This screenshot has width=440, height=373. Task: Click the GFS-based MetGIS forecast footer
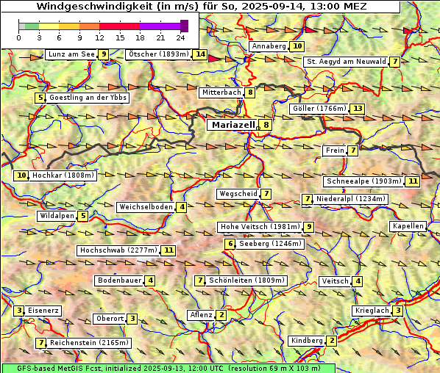168,369
